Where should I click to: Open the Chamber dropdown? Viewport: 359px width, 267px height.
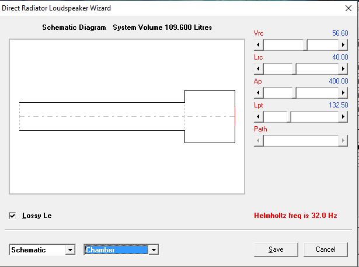click(x=154, y=249)
